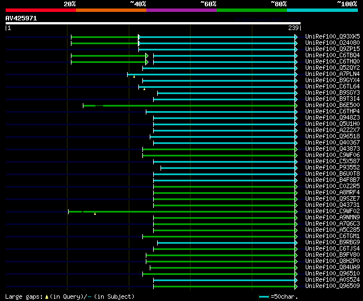Click the UniRef100_A5C285 label
Image resolution: width=363 pixels, height=301 pixels.
(332, 230)
